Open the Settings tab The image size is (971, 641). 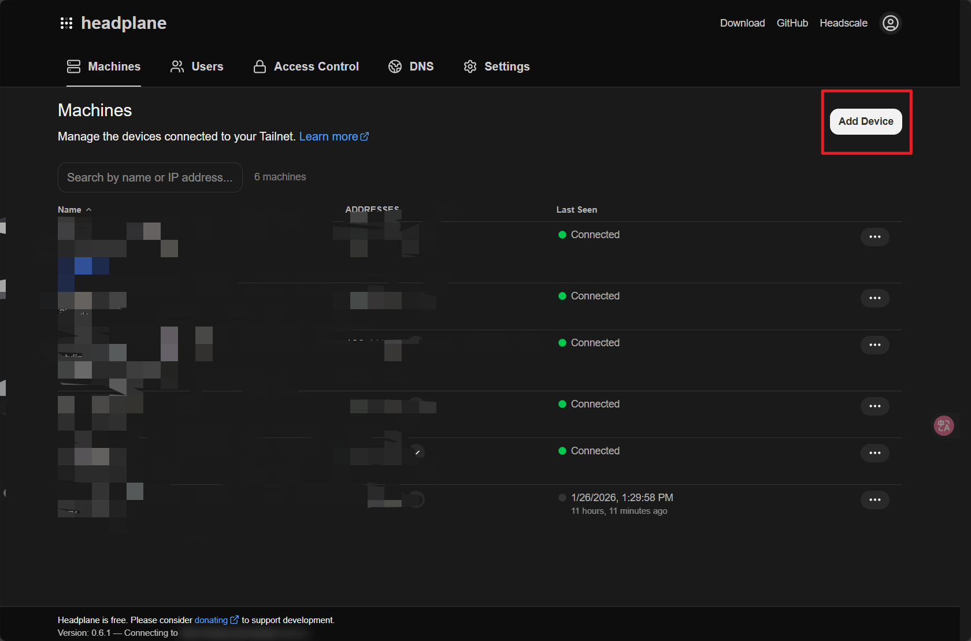point(496,66)
